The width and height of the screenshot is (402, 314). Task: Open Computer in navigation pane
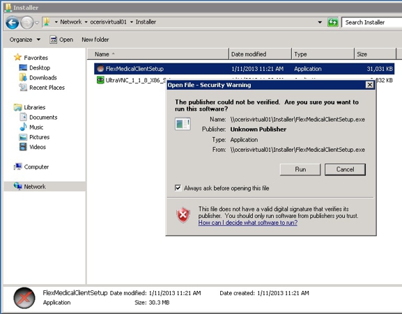coord(36,167)
